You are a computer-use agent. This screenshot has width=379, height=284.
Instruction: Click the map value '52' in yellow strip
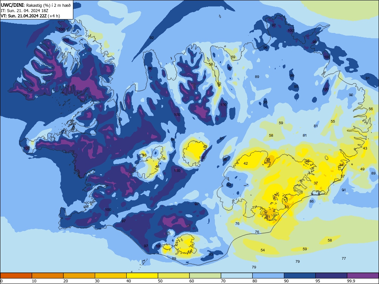click(219, 84)
